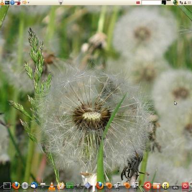Click the white removable drive icon in the dock

coord(43,185)
